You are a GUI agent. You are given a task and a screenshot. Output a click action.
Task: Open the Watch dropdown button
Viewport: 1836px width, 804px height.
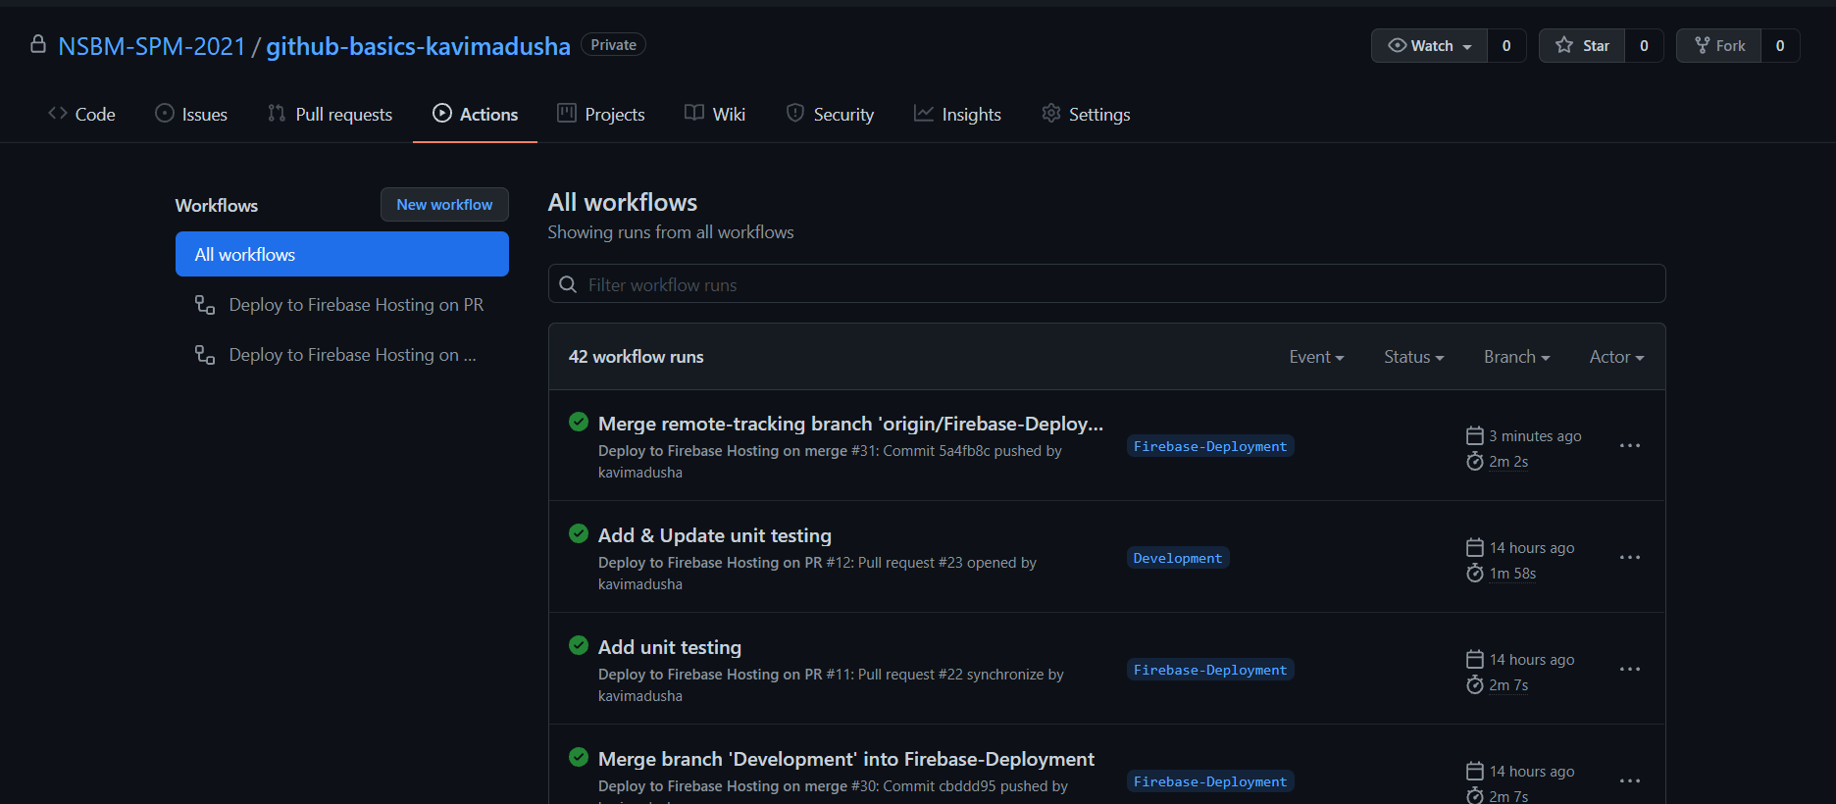coord(1429,46)
